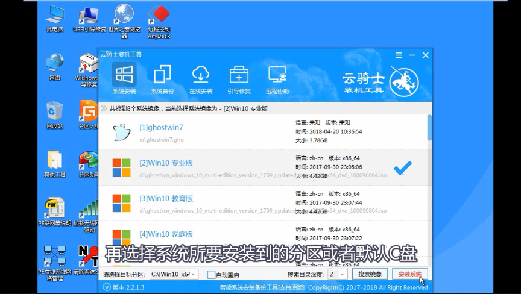Click the 2018-04-20 10:36:54 timestamp

336,131
